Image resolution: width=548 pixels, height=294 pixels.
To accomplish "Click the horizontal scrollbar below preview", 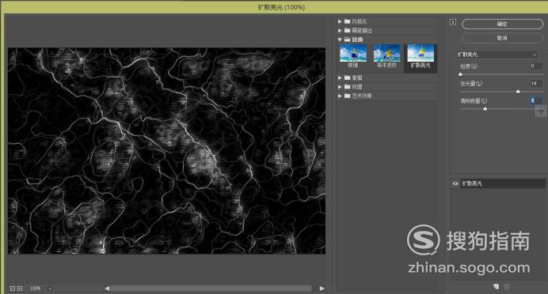I will tap(211, 288).
